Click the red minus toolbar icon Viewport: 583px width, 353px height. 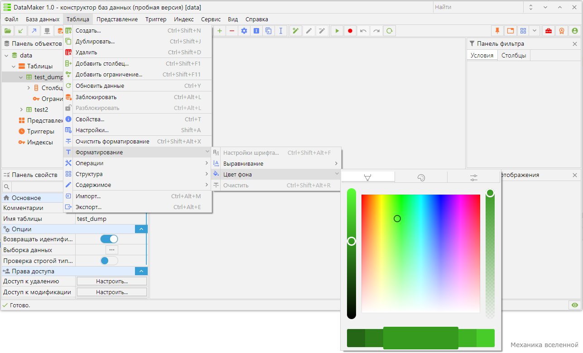(x=232, y=31)
